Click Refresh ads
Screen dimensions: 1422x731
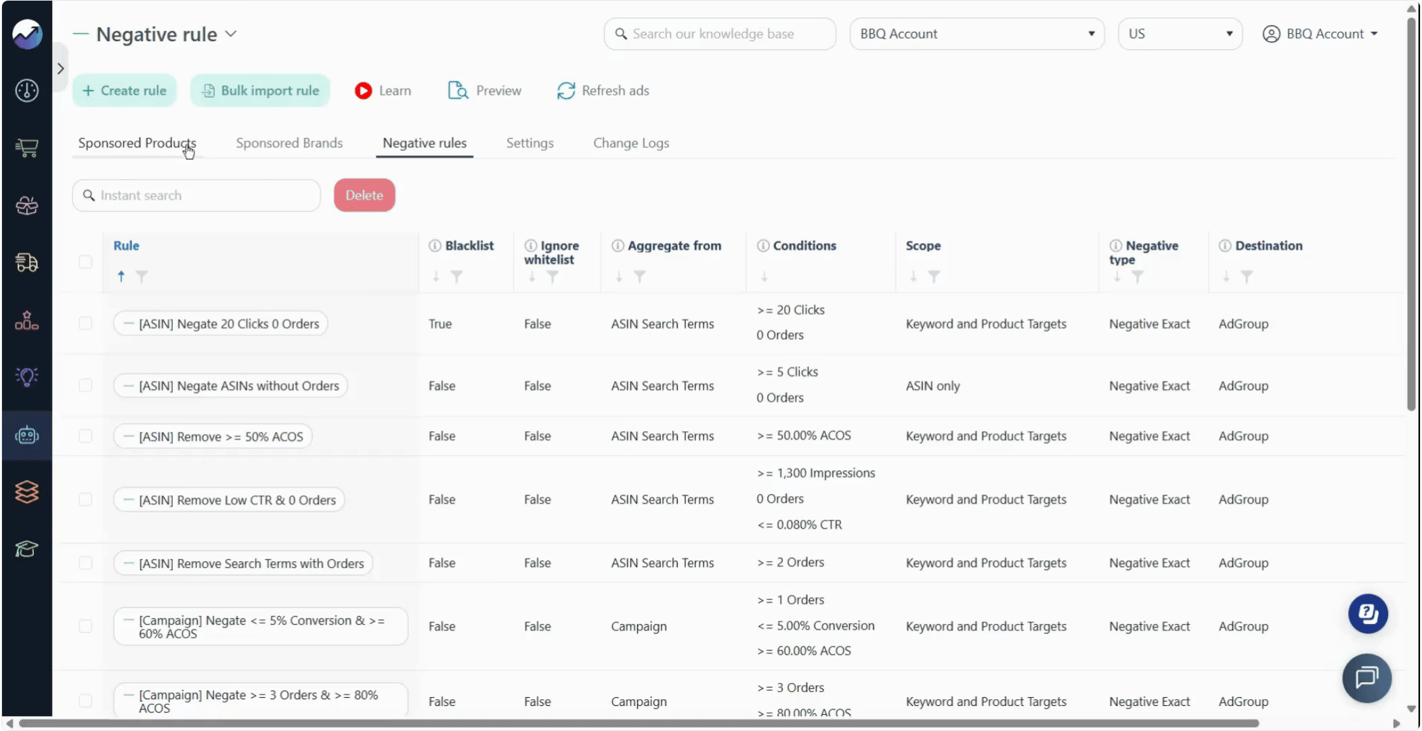(x=603, y=90)
